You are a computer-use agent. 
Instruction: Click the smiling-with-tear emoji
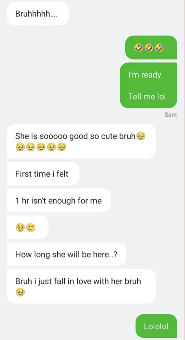(x=30, y=228)
